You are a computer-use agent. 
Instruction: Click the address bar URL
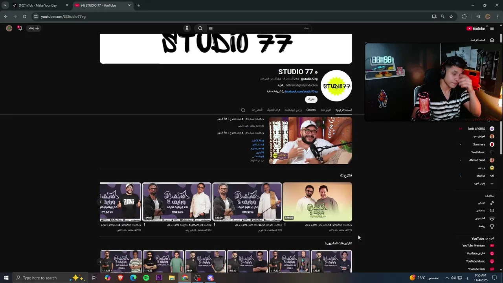tap(63, 17)
